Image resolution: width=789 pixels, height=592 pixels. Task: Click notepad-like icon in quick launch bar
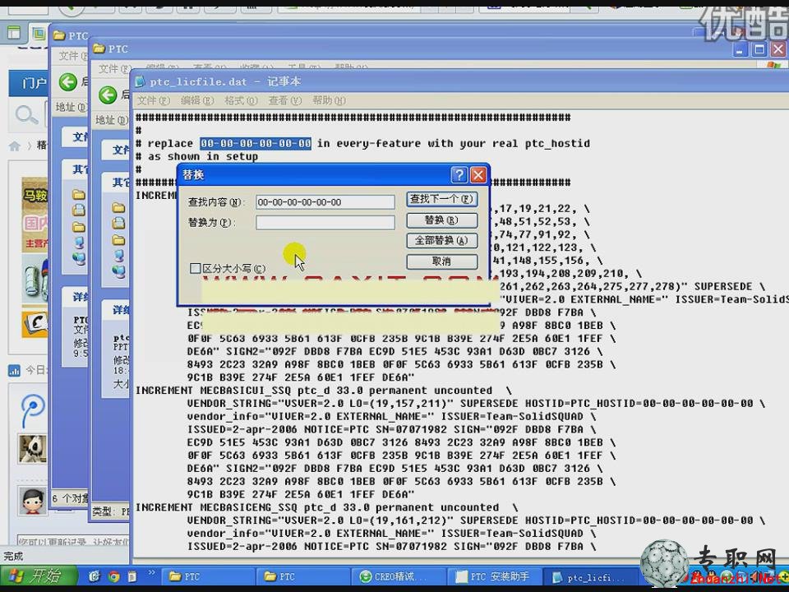[x=131, y=576]
